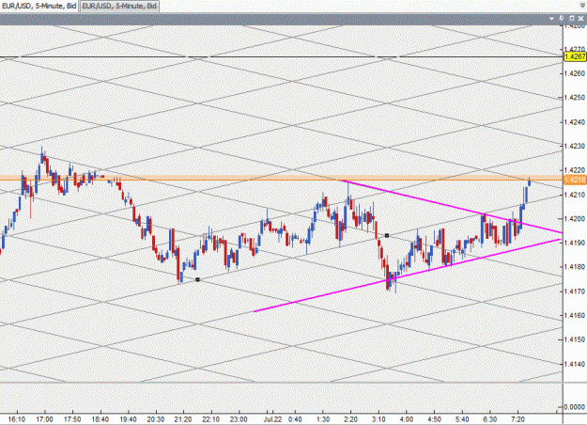Select the black horizontal line at 1.4267
The image size is (587, 425).
click(x=281, y=57)
